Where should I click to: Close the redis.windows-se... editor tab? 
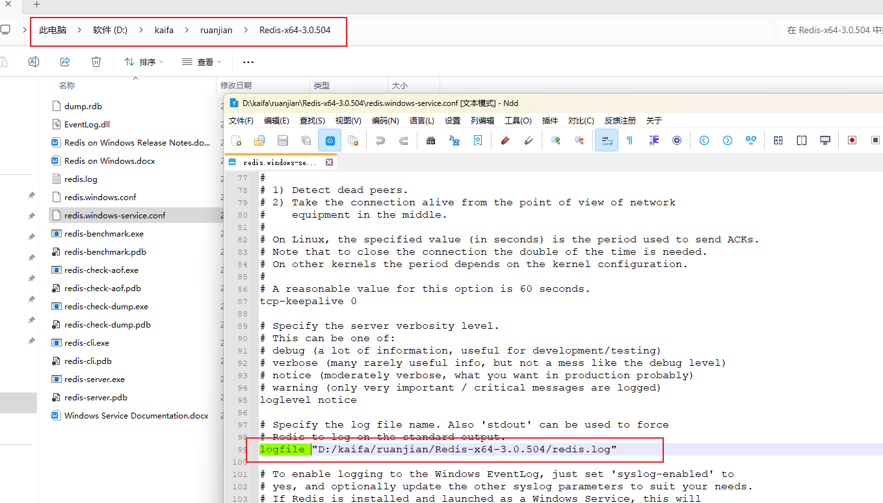[x=329, y=162]
